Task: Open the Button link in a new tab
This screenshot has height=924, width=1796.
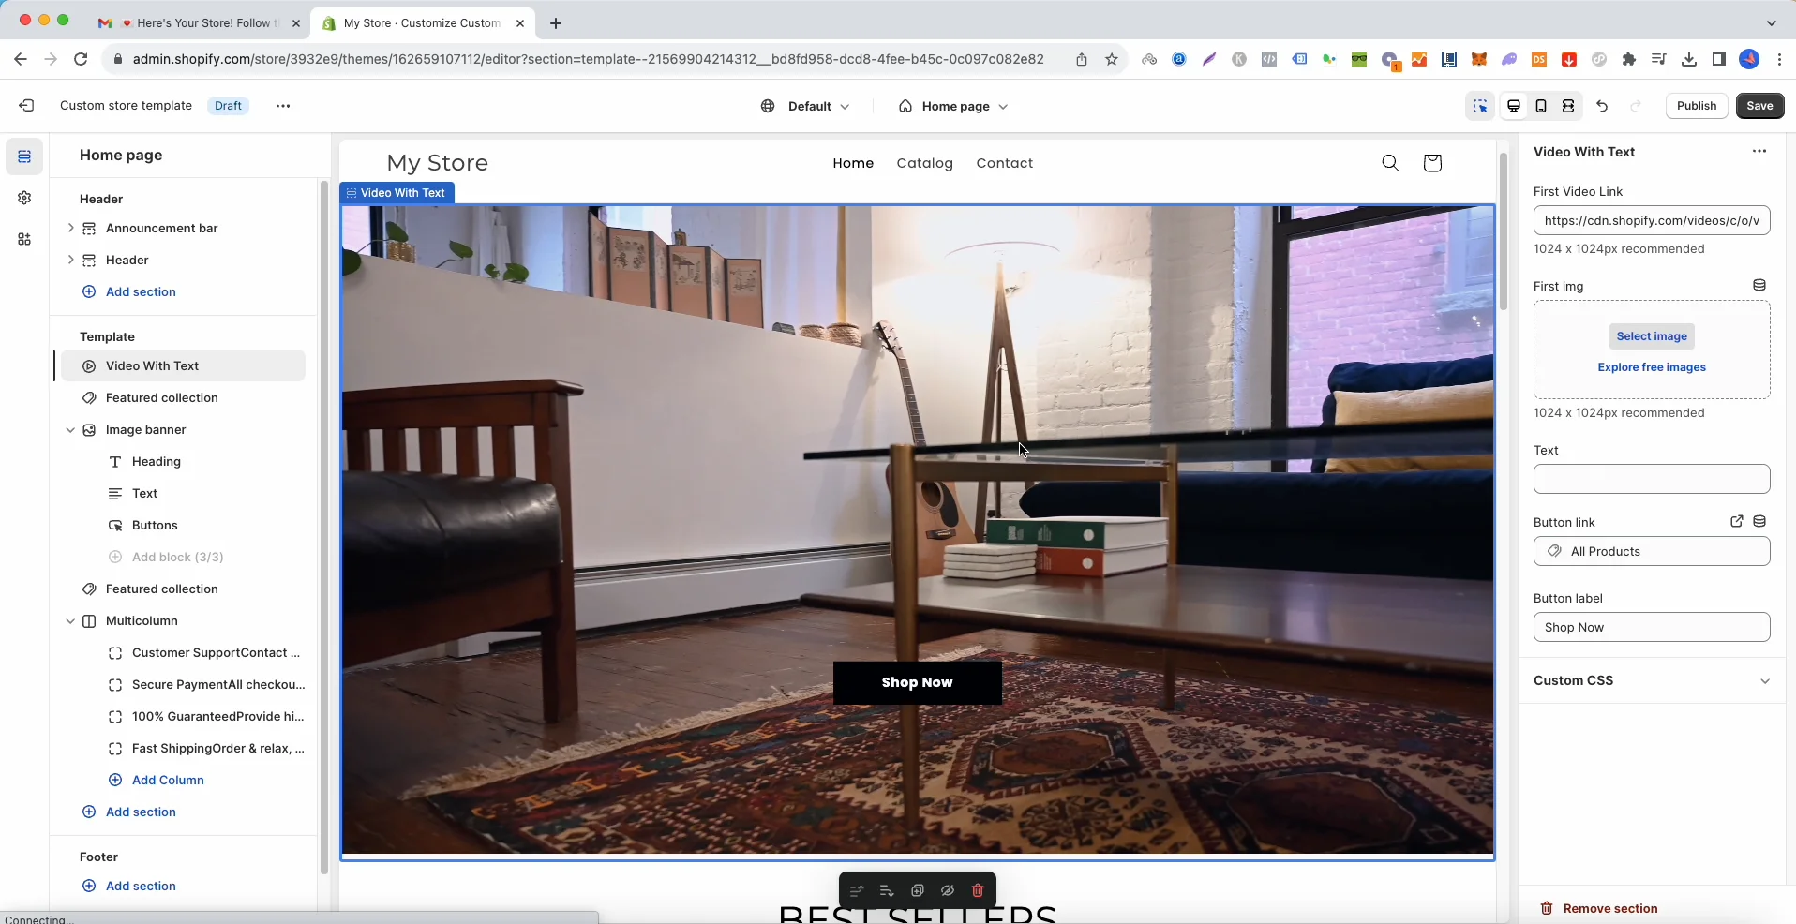Action: pos(1736,521)
